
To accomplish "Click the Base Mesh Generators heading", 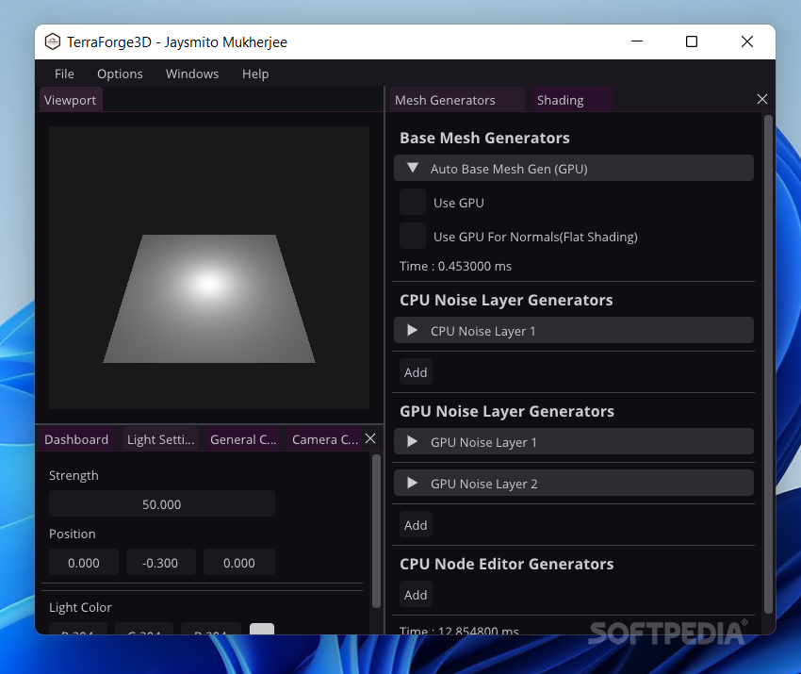I will [x=484, y=138].
